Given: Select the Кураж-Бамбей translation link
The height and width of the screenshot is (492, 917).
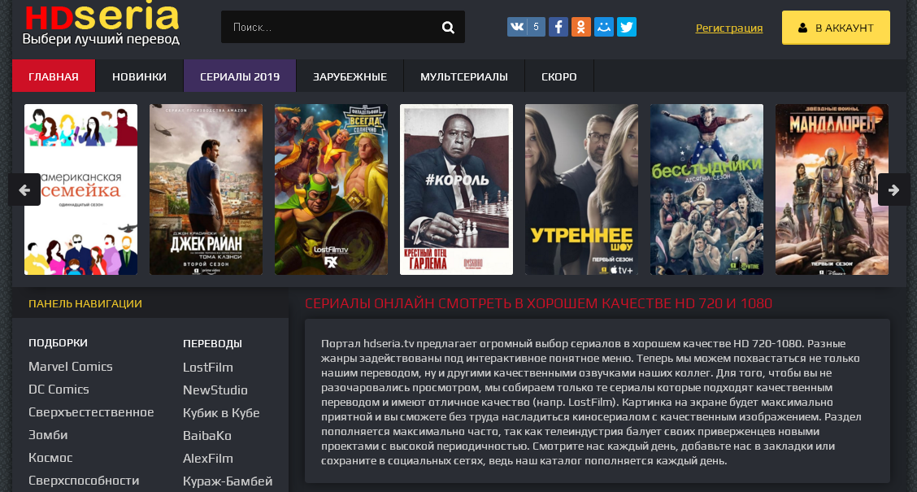Looking at the screenshot, I should point(227,481).
